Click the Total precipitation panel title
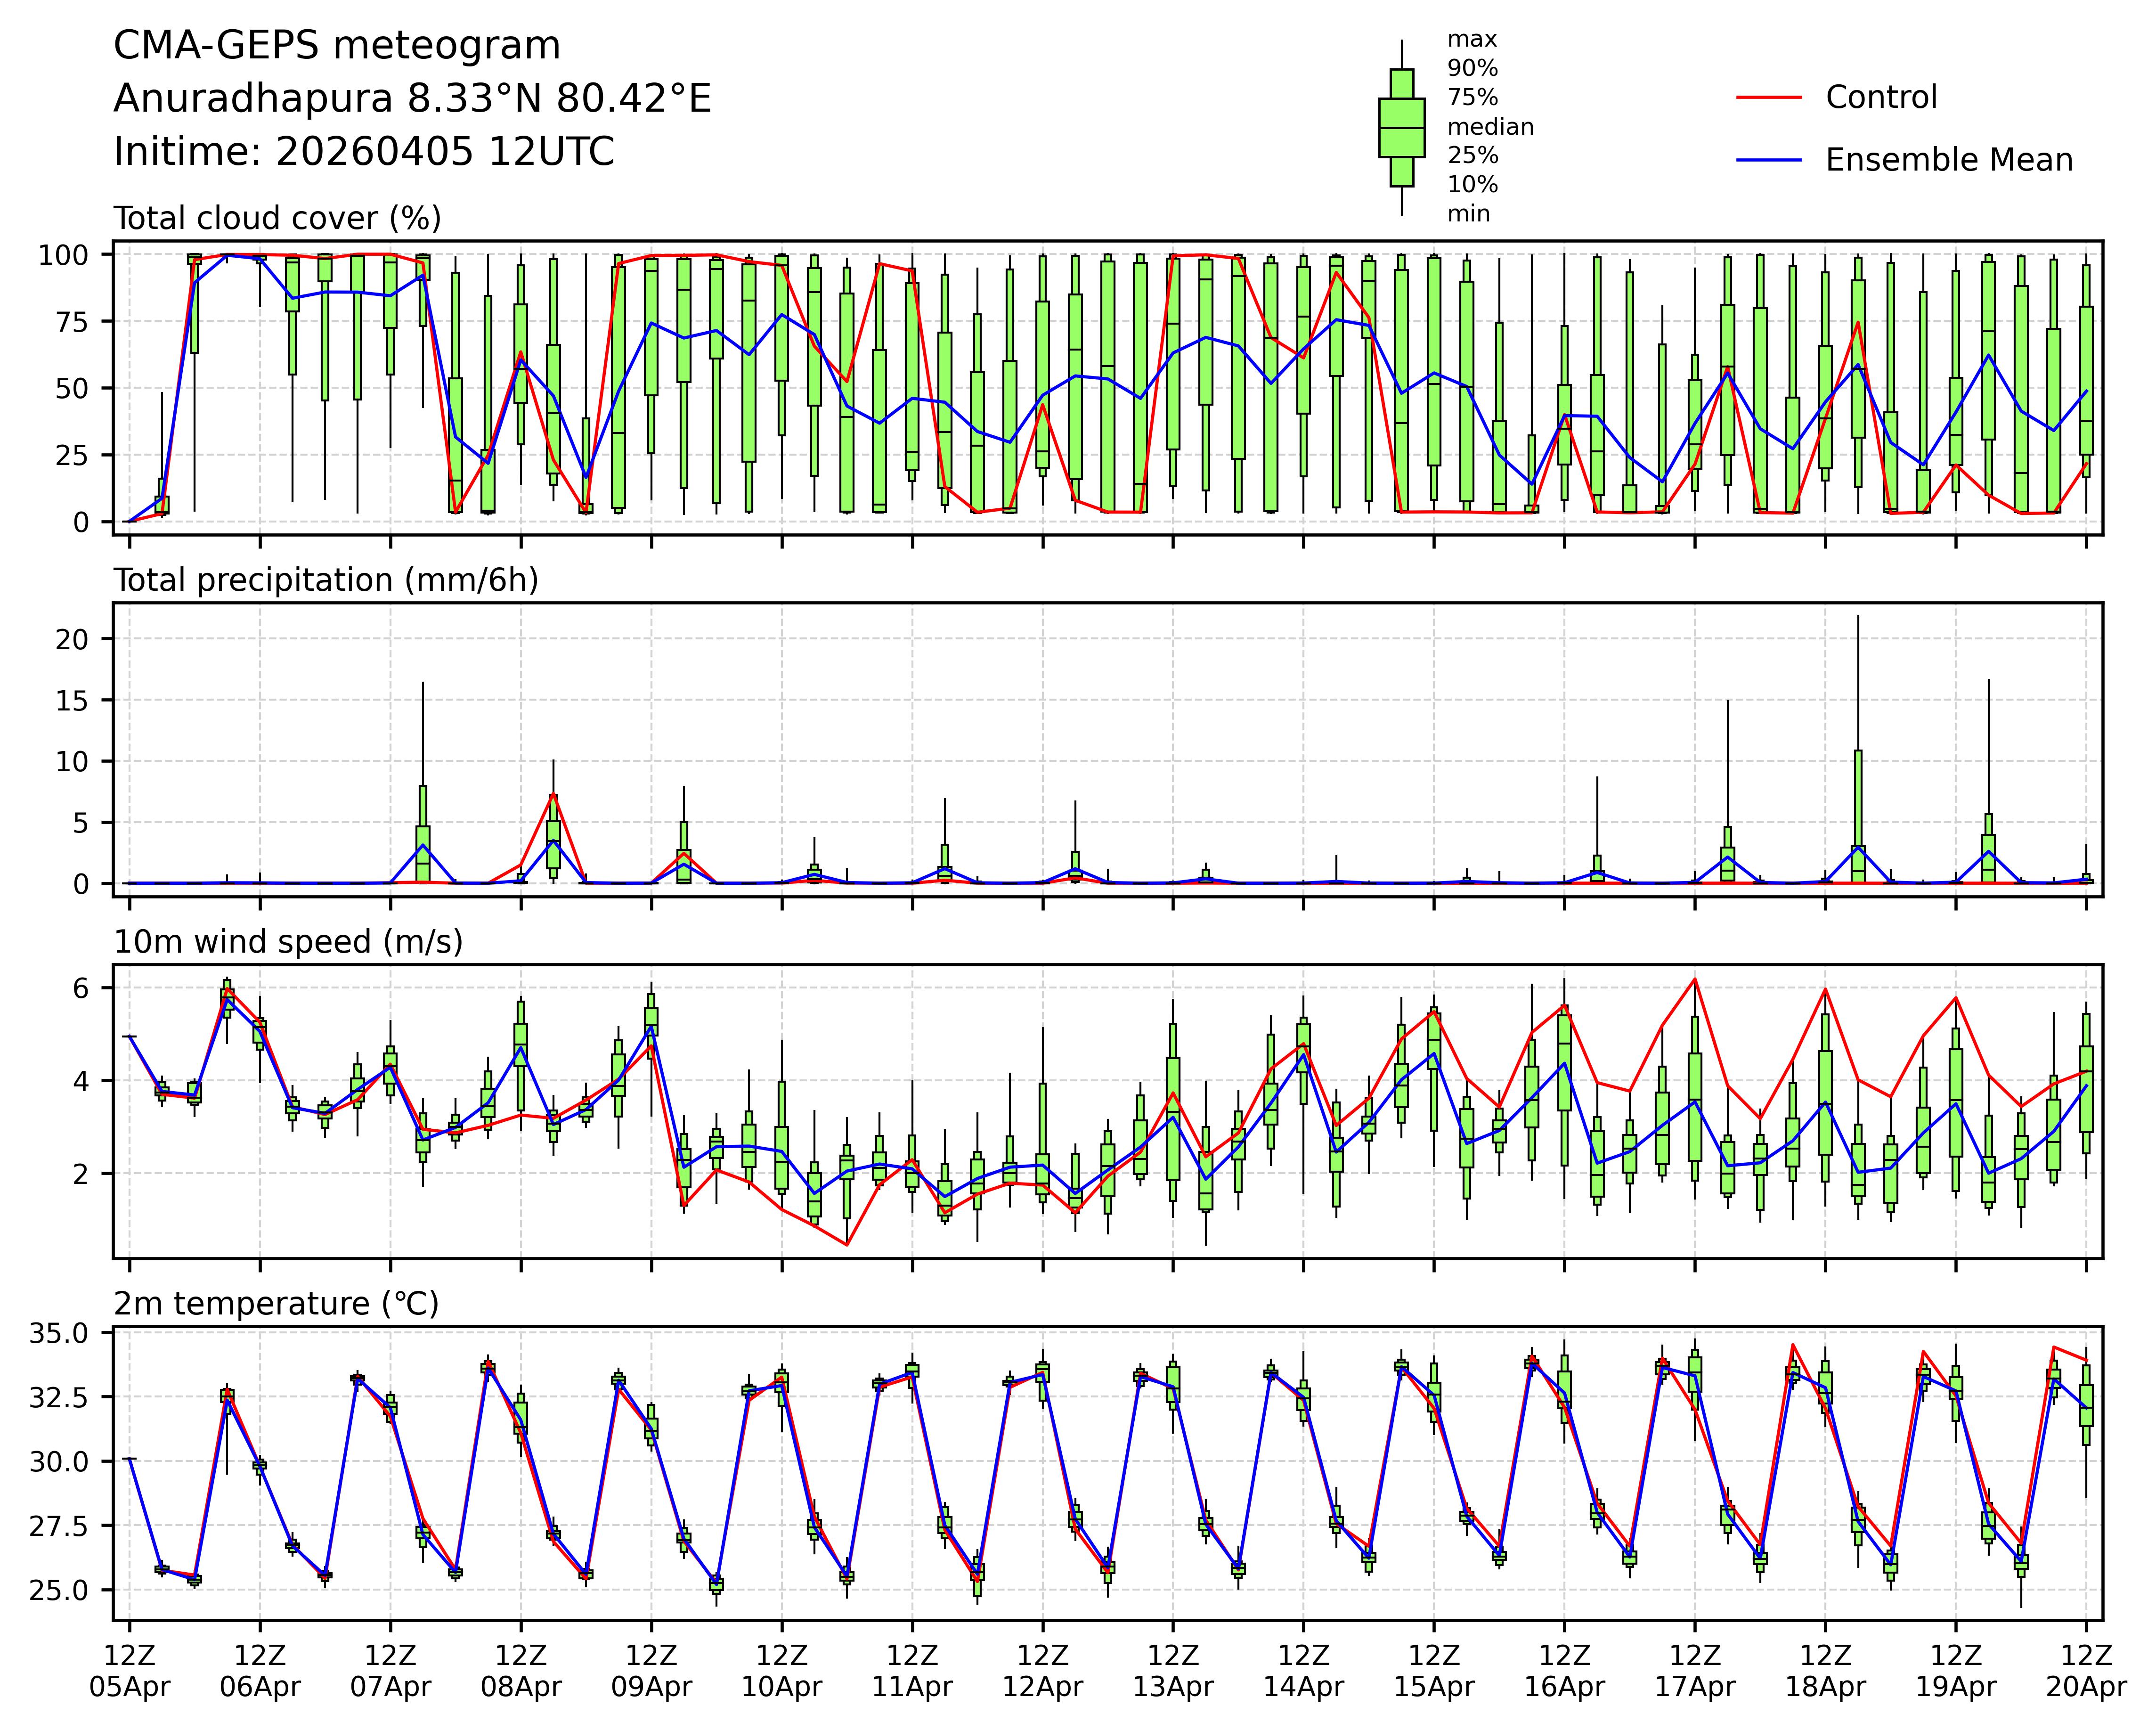 (x=325, y=580)
